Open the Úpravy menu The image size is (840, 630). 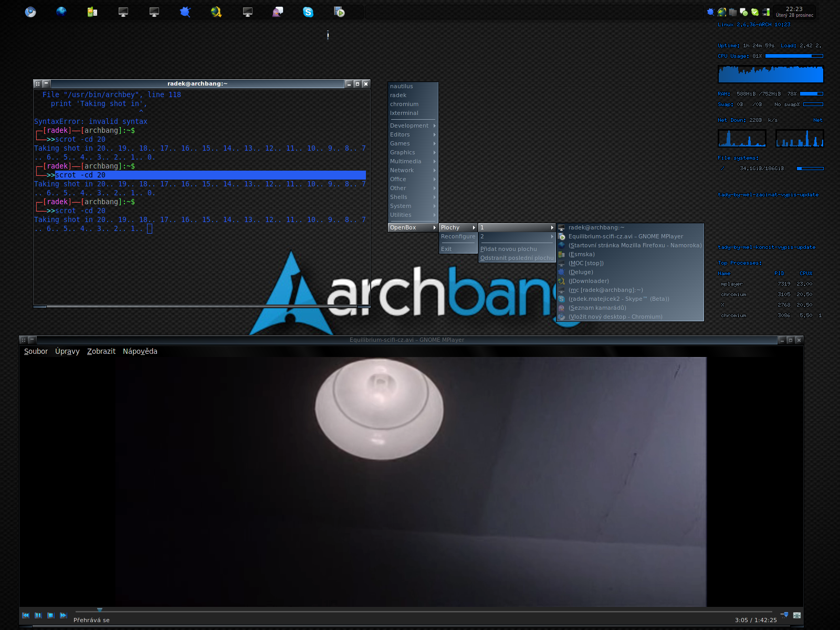[67, 351]
